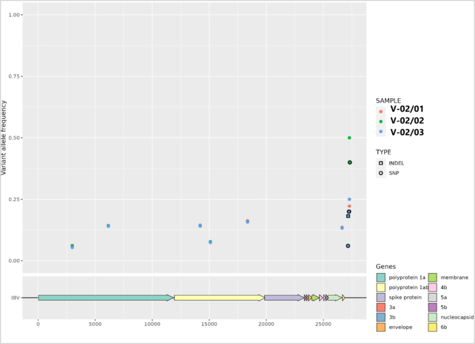The height and width of the screenshot is (344, 475).
Task: Click the outlined green SNP point at 0.40
Action: [x=350, y=163]
